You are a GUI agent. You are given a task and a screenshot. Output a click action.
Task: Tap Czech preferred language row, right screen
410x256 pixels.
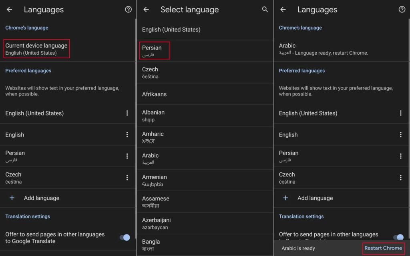[x=341, y=178]
